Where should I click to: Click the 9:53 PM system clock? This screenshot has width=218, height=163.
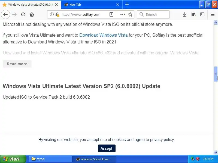[208, 159]
